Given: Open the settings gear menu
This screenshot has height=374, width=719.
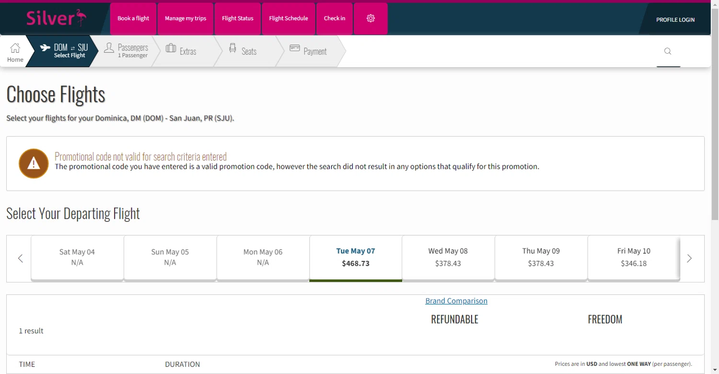Looking at the screenshot, I should [x=371, y=18].
